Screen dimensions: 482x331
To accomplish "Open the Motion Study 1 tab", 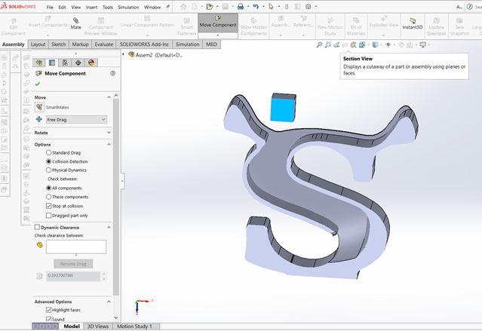I will tap(134, 326).
